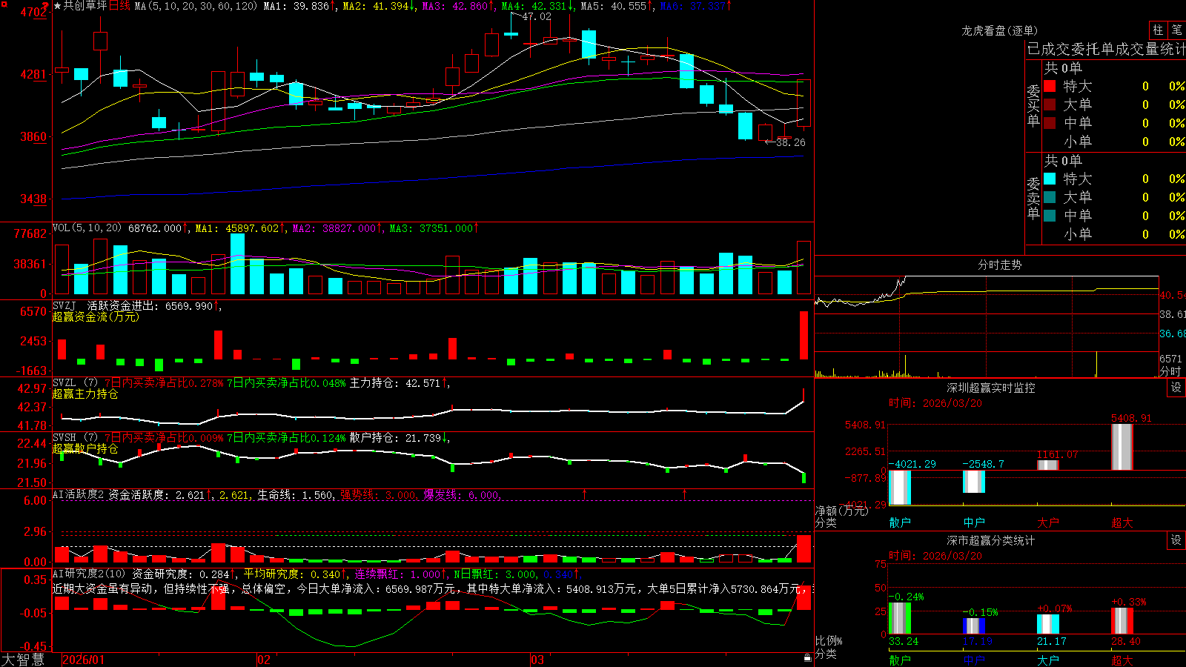Click the VOL(5,10,20) indicator label
This screenshot has width=1186, height=667.
click(87, 228)
